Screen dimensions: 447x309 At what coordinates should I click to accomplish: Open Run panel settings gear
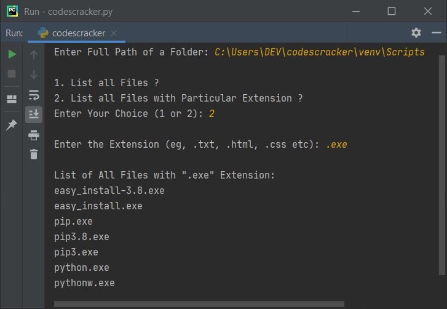[416, 33]
